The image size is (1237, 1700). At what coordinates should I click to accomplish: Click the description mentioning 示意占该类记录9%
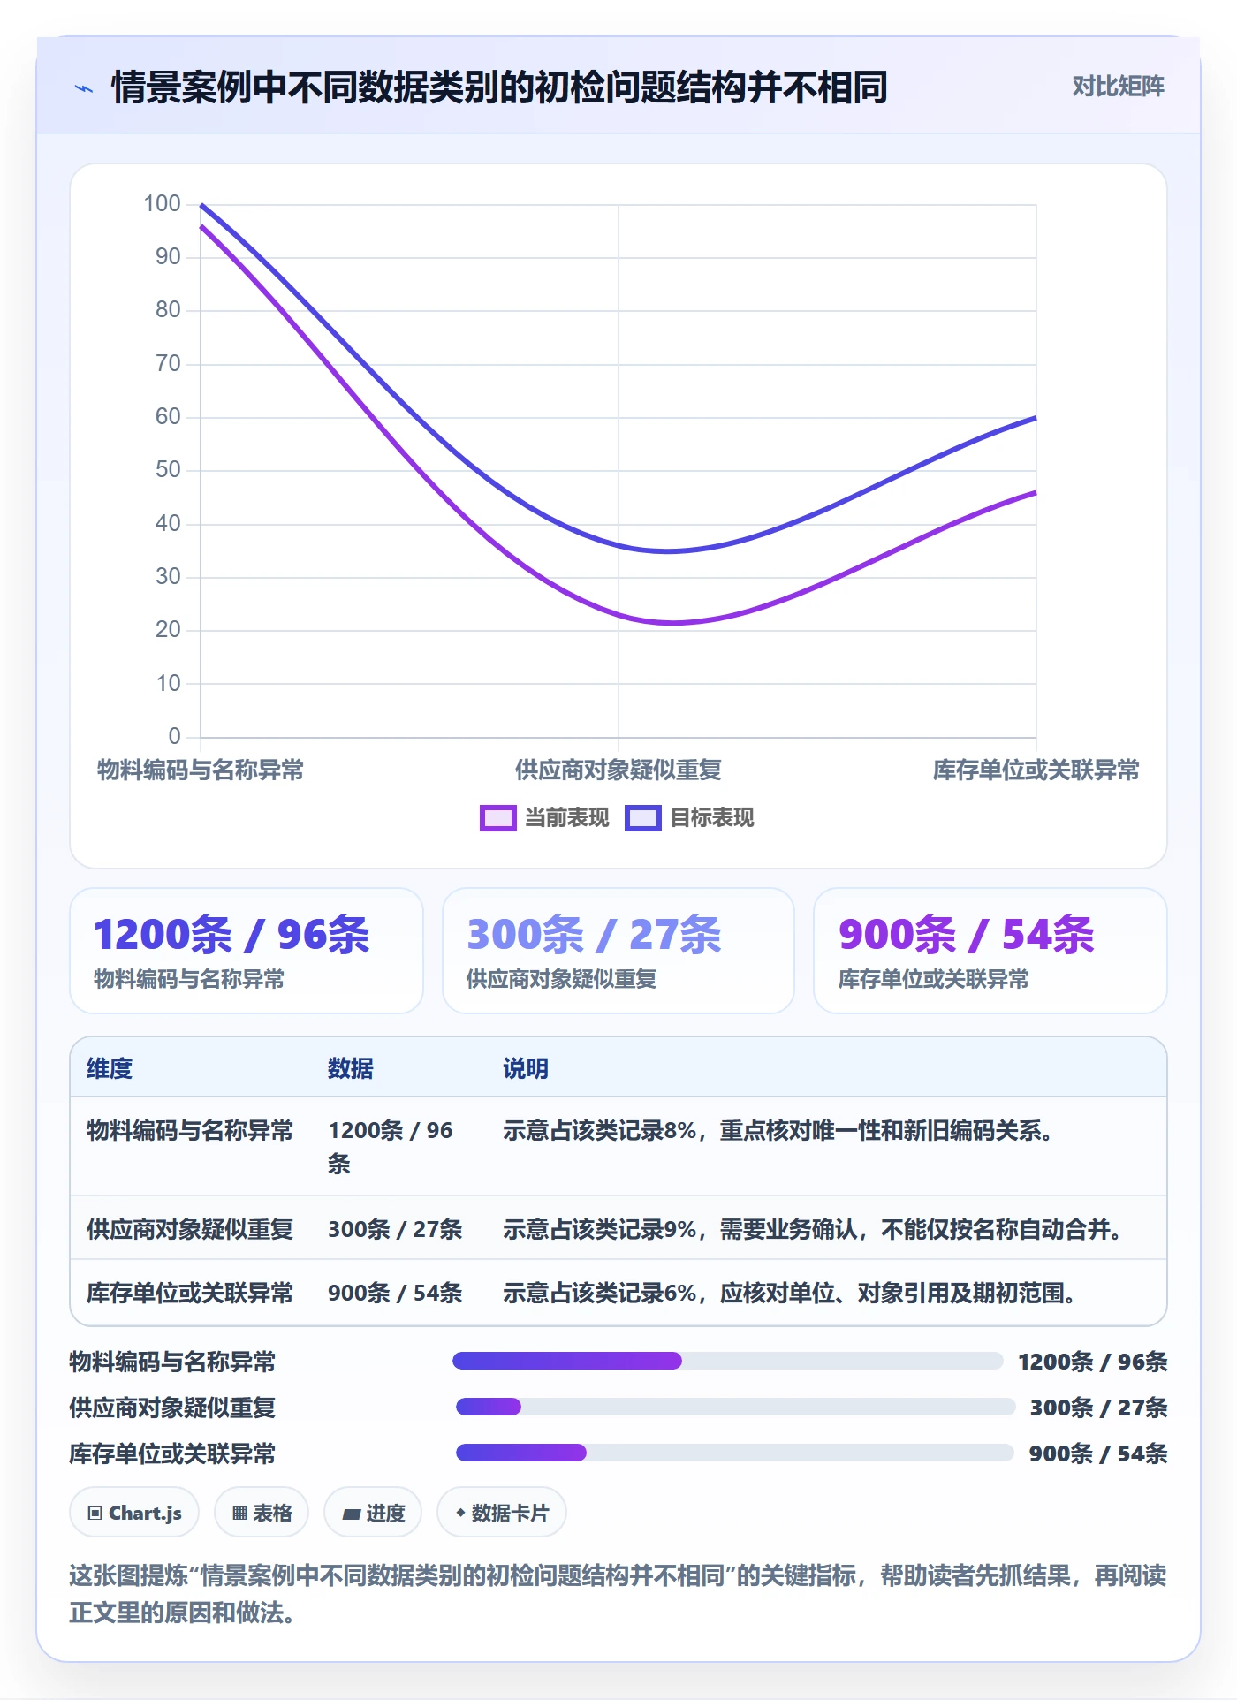pos(813,1229)
